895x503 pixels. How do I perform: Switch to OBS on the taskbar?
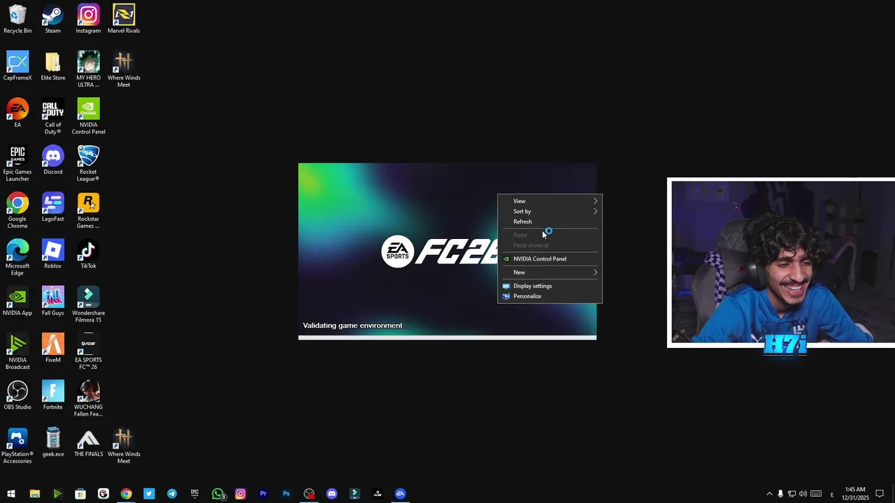309,494
